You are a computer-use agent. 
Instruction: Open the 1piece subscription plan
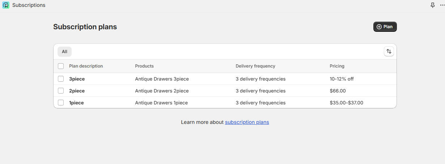[76, 103]
